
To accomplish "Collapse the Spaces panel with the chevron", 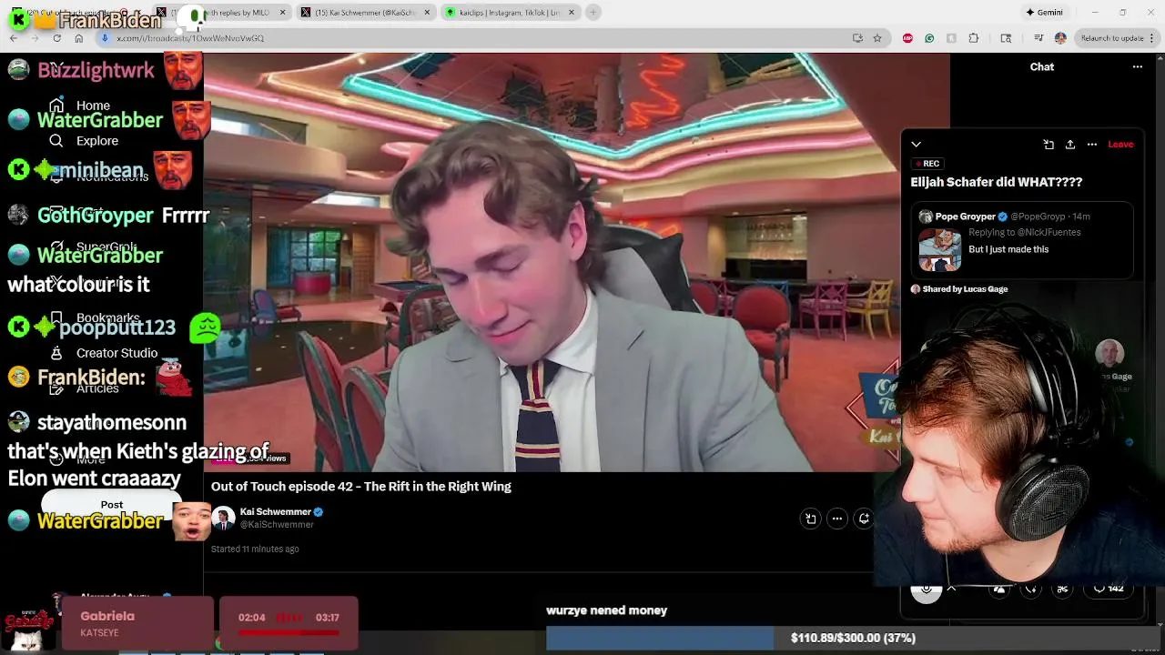I will click(917, 145).
